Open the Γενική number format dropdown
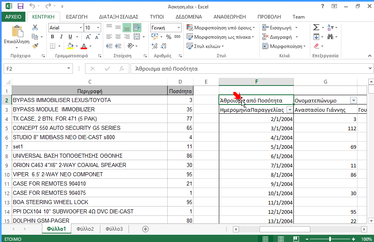 179,28
